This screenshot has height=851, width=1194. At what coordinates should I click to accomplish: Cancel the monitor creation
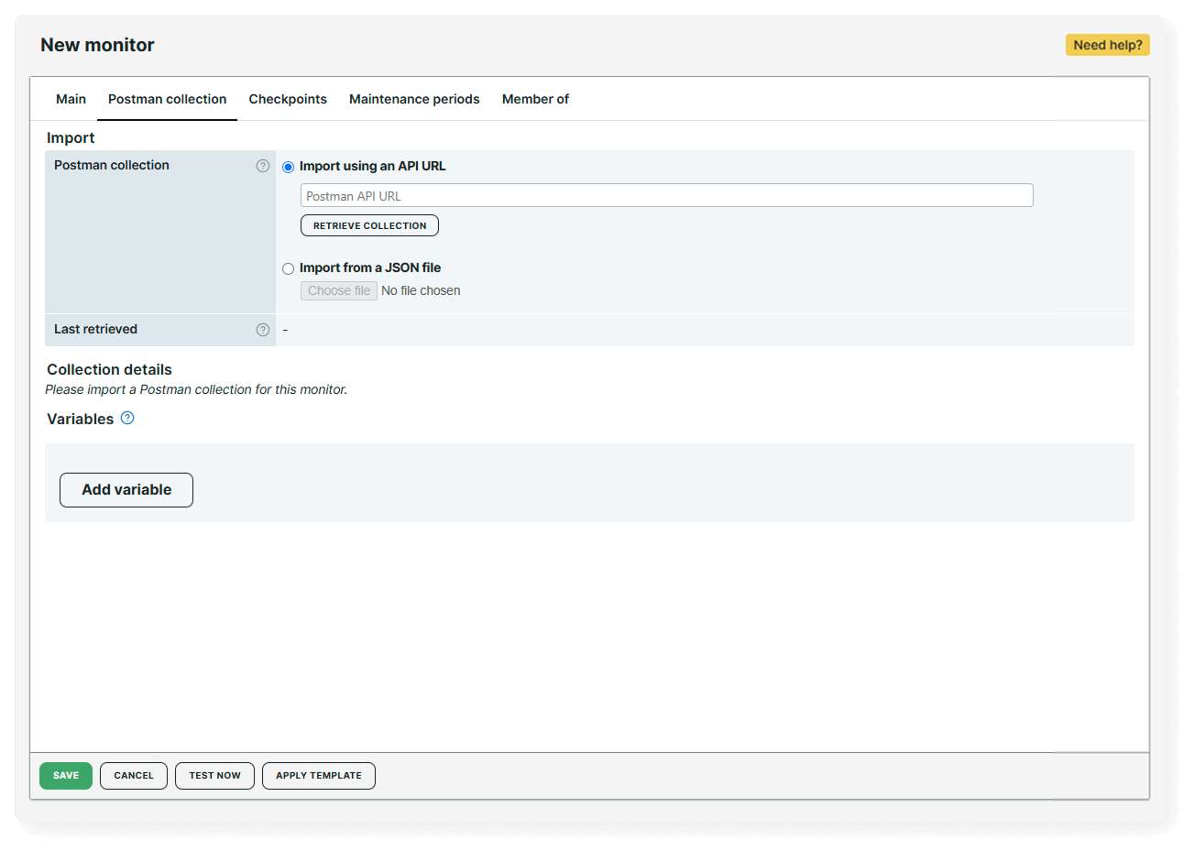(x=133, y=775)
